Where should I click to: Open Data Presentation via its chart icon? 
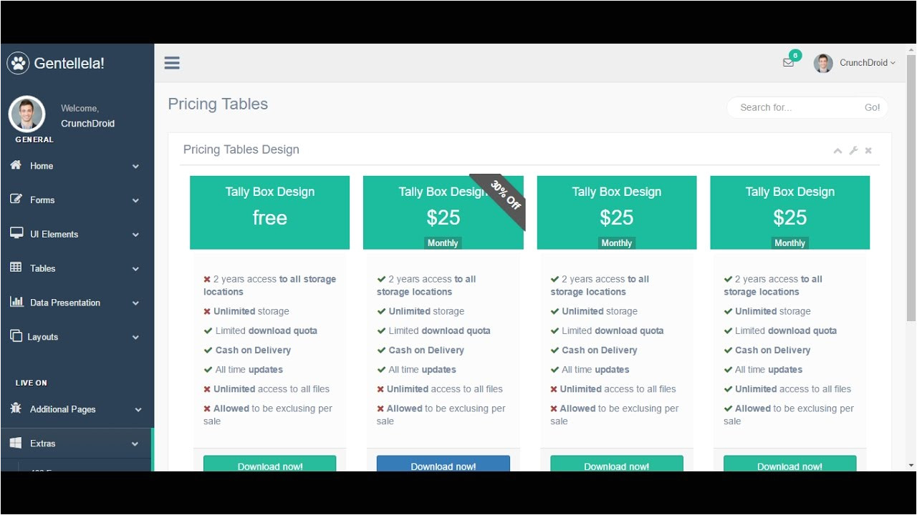16,303
